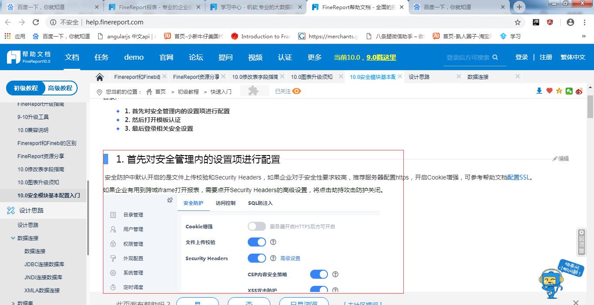Click the puzzle piece plugin icon
The width and height of the screenshot is (594, 305).
point(253,91)
